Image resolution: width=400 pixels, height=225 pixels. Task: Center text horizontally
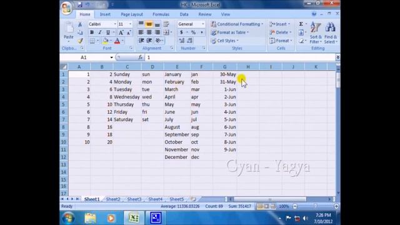pos(149,32)
